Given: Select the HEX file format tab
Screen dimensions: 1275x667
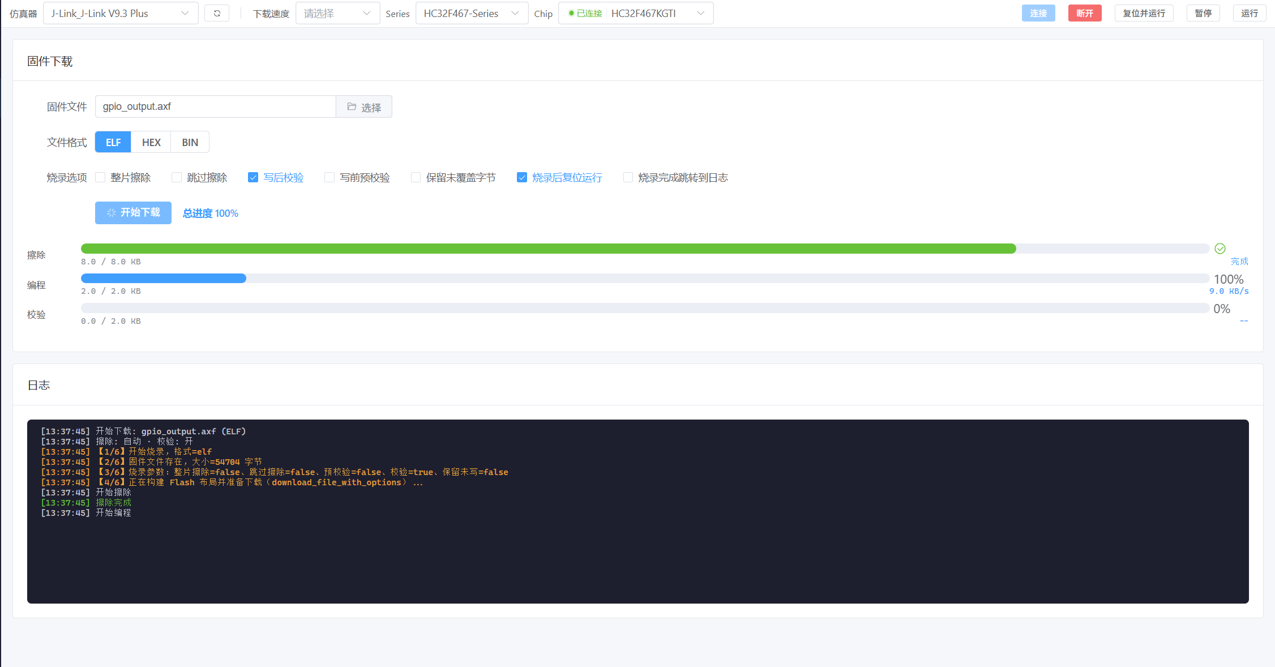Looking at the screenshot, I should coord(151,142).
